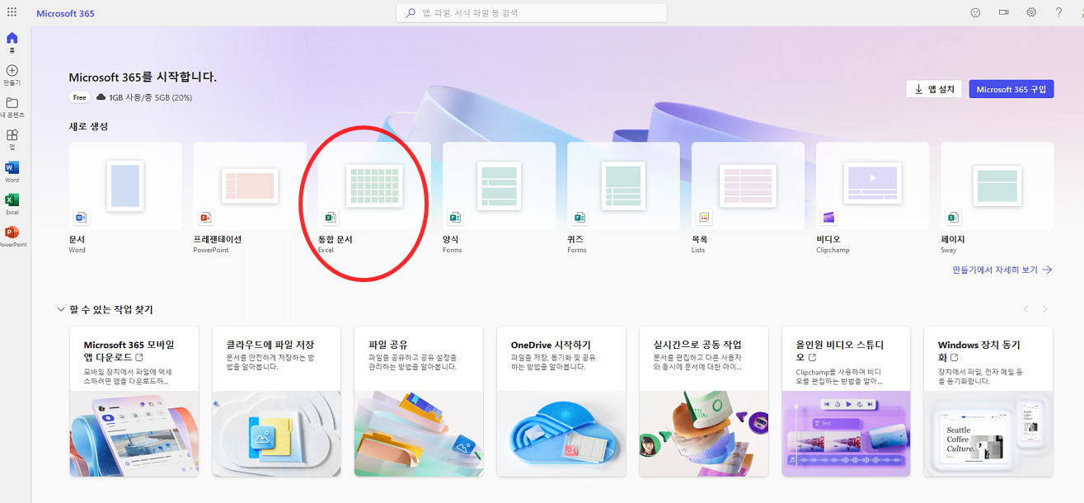Click external link icon on Windows 장치 동기화 card

(x=955, y=357)
